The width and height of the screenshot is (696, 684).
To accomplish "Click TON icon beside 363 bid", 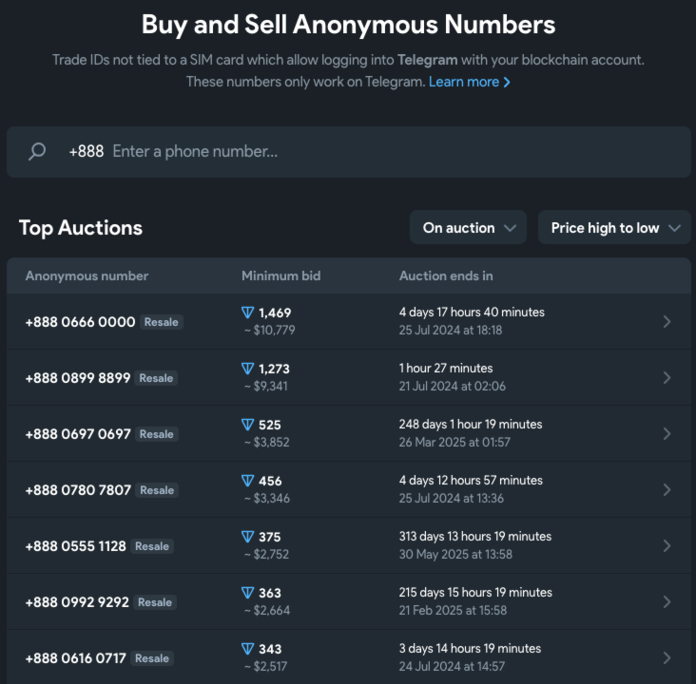I will tap(247, 593).
